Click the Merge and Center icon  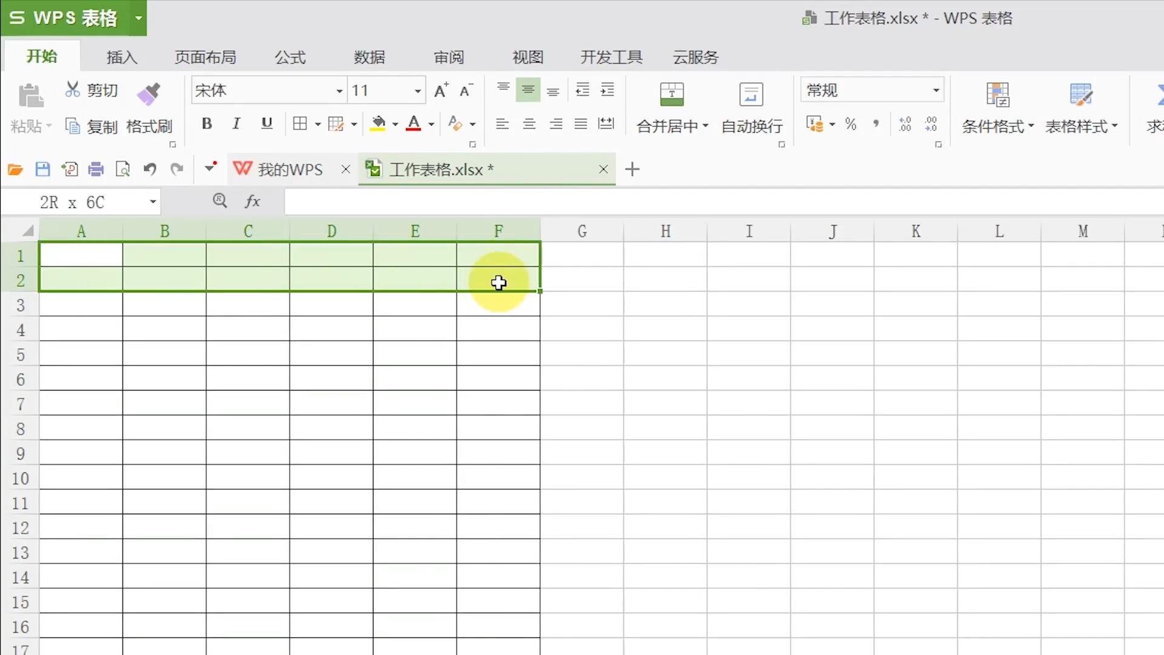(x=671, y=95)
